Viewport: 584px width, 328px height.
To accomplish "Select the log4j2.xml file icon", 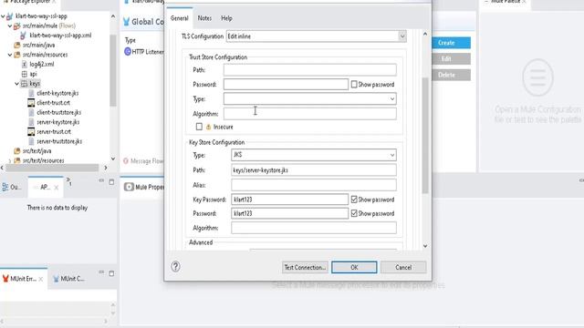I will 25,64.
